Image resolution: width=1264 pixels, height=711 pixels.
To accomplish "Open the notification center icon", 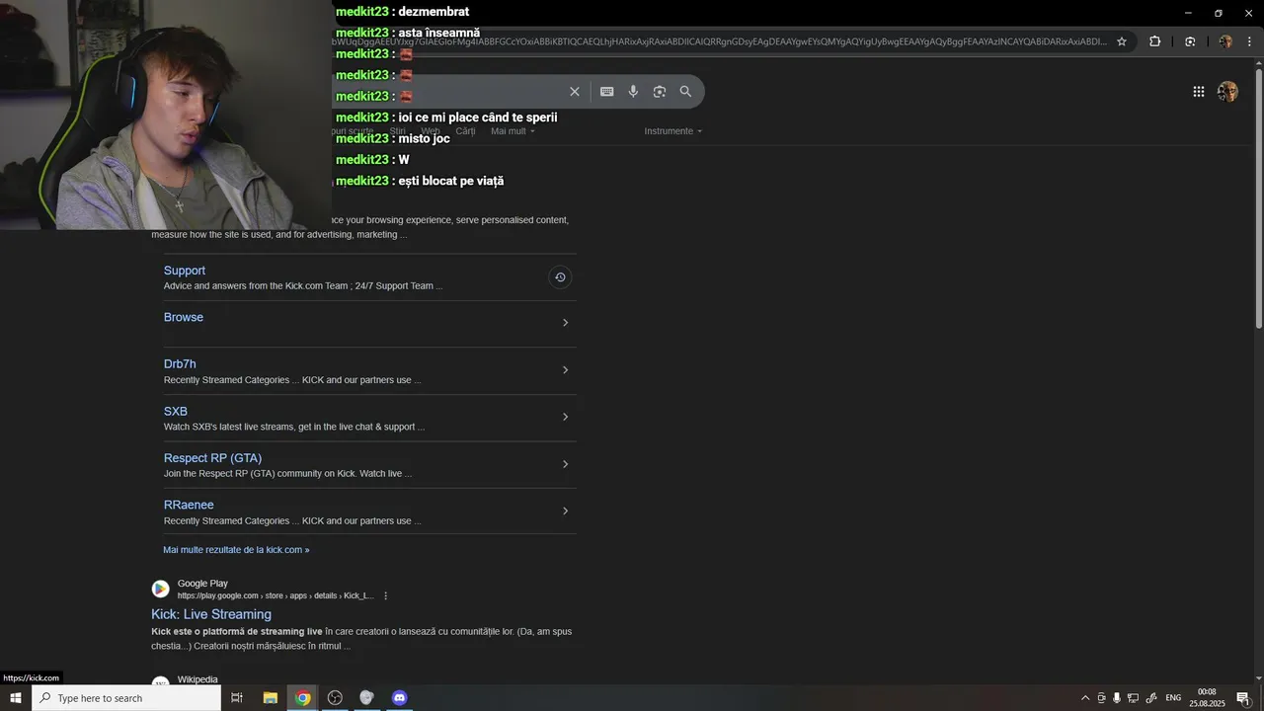I will 1243,698.
